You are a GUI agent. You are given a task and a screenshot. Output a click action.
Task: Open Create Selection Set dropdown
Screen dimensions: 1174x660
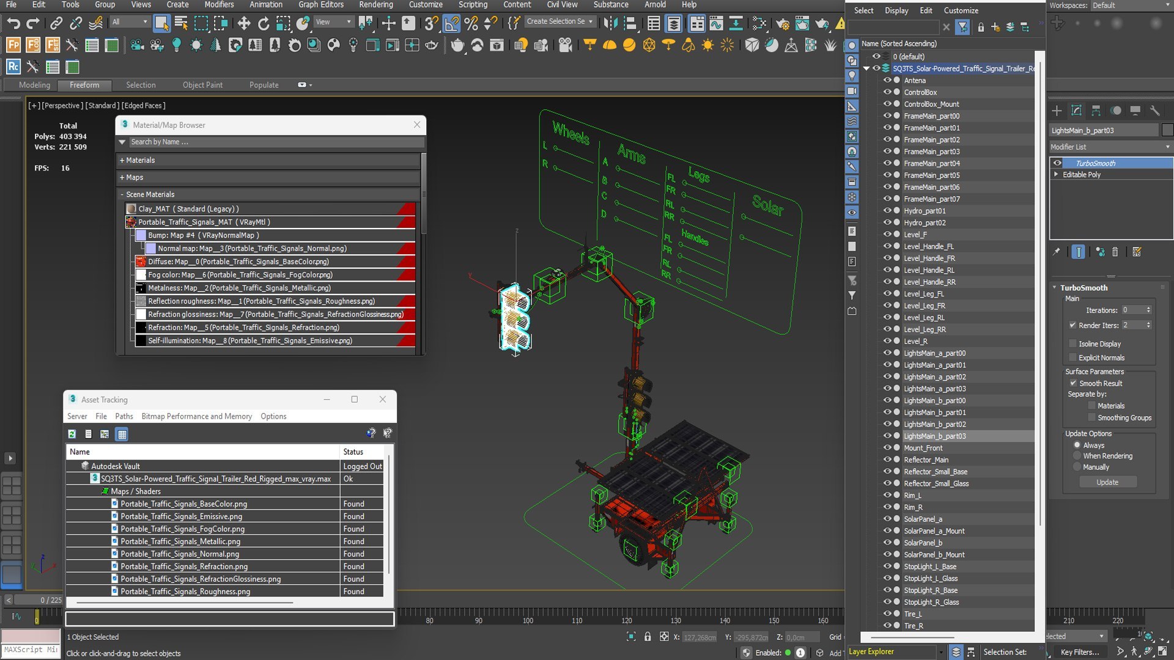[x=559, y=21]
